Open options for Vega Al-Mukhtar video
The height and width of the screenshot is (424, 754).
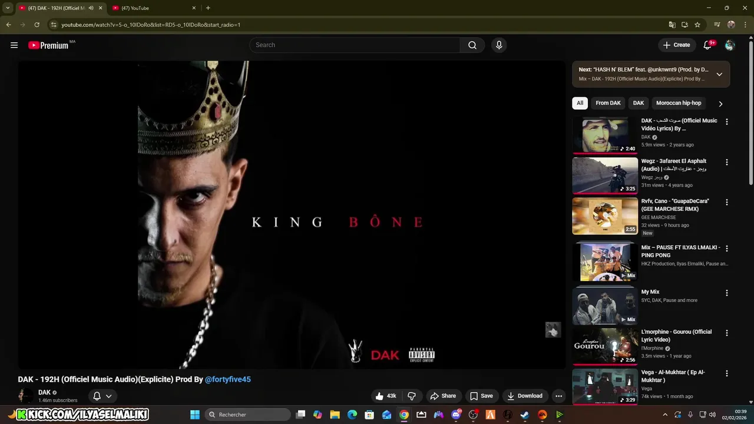(726, 373)
